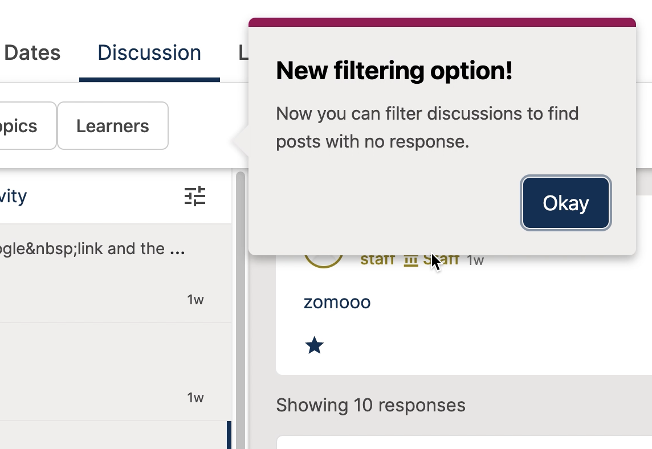Screen dimensions: 652x449
Task: Click the Learners button
Action: coord(113,126)
